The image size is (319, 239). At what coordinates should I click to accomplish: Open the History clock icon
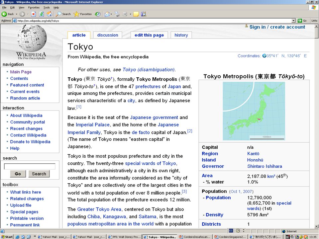98,14
